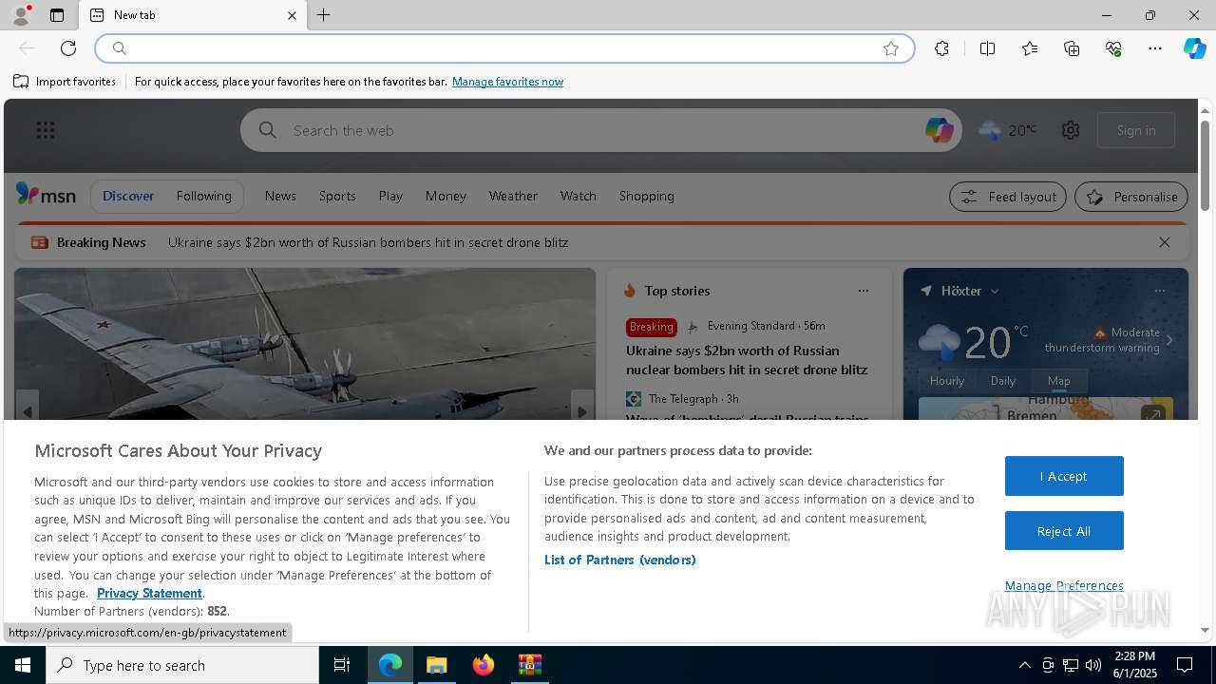Open the Personalise button
This screenshot has height=684, width=1216.
(x=1131, y=197)
